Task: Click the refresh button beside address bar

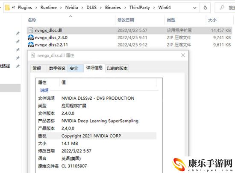Action: pos(206,8)
